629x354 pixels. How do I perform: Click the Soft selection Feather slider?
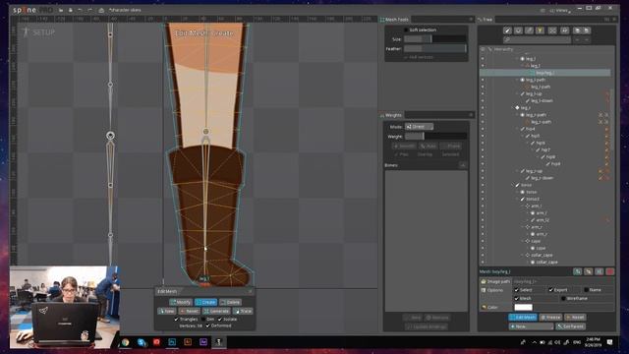434,48
